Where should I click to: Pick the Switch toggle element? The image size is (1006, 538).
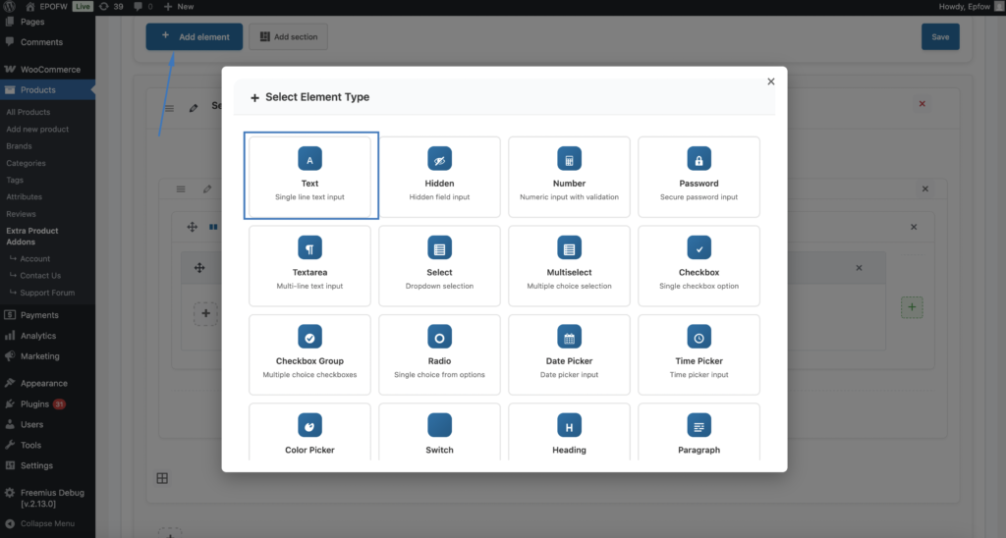pos(439,434)
